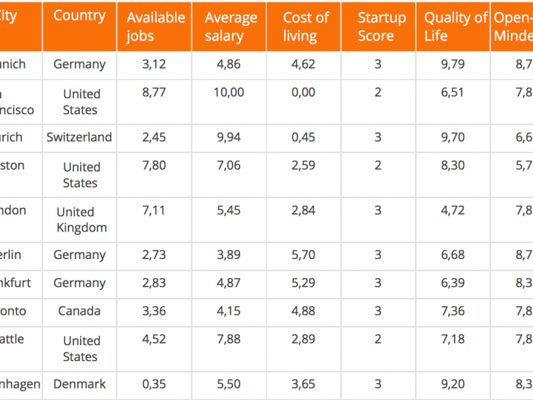Click the Switzerland country cell
The width and height of the screenshot is (533, 400).
pos(79,137)
